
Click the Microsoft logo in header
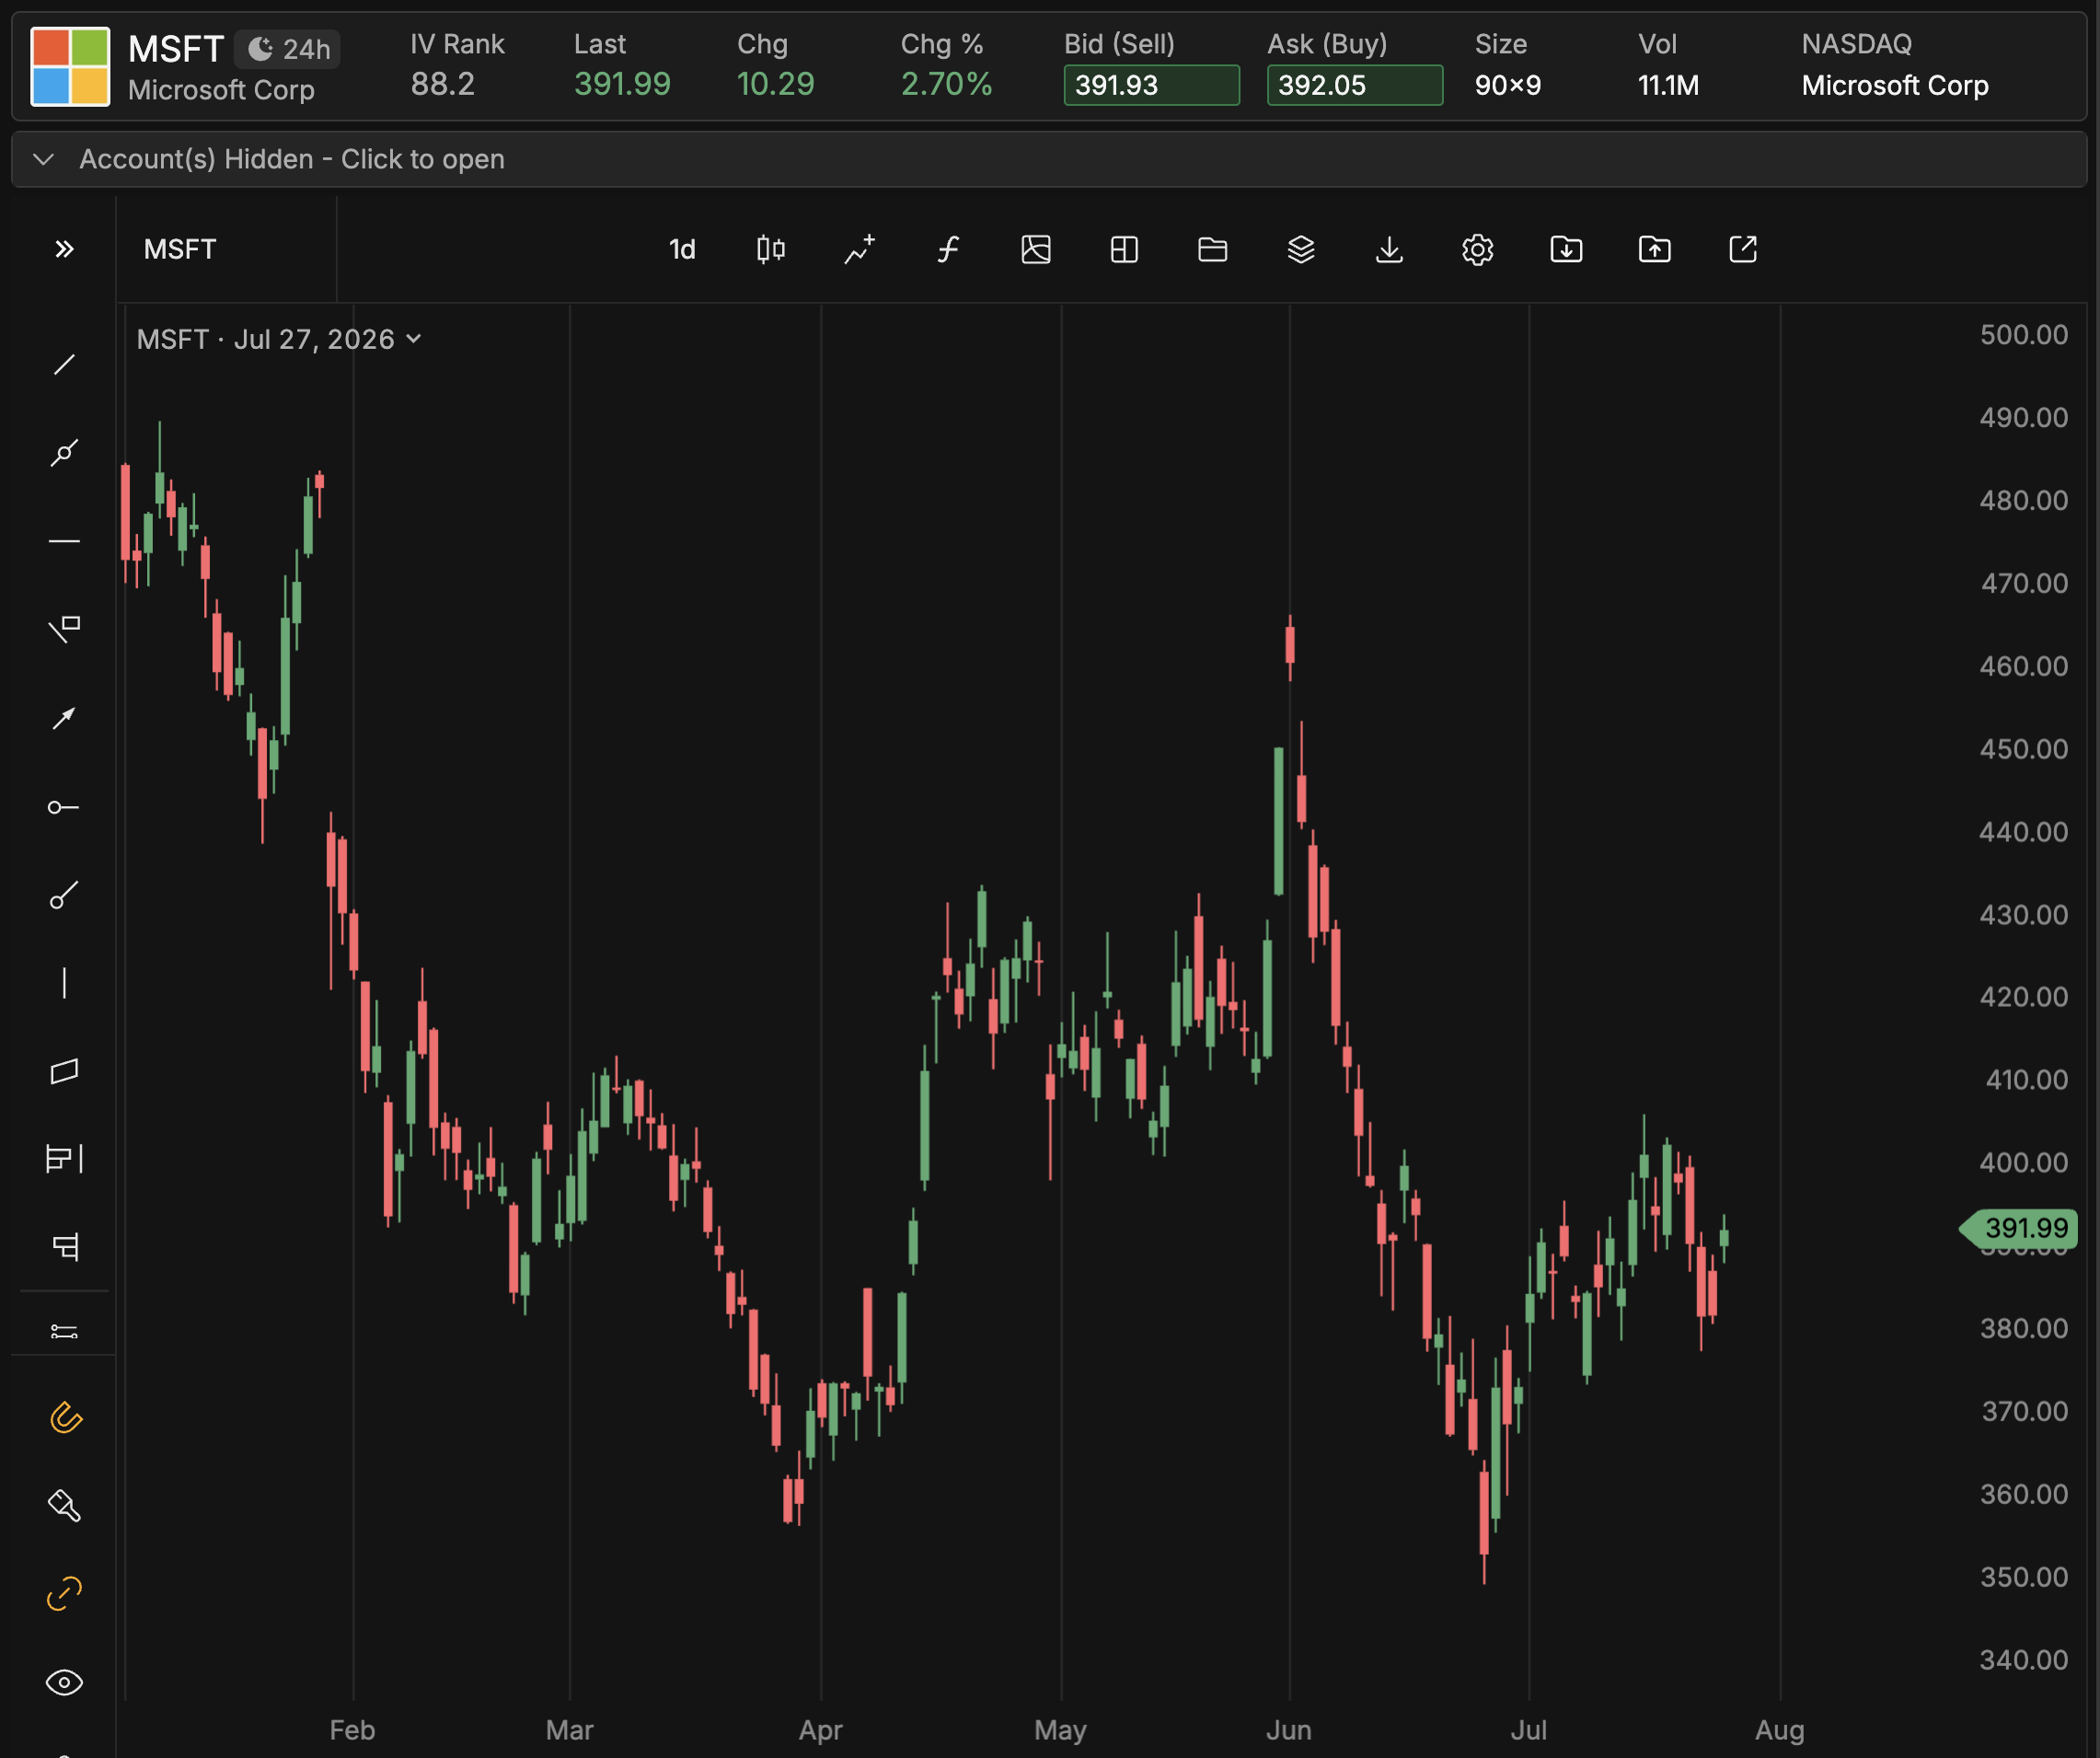coord(70,67)
